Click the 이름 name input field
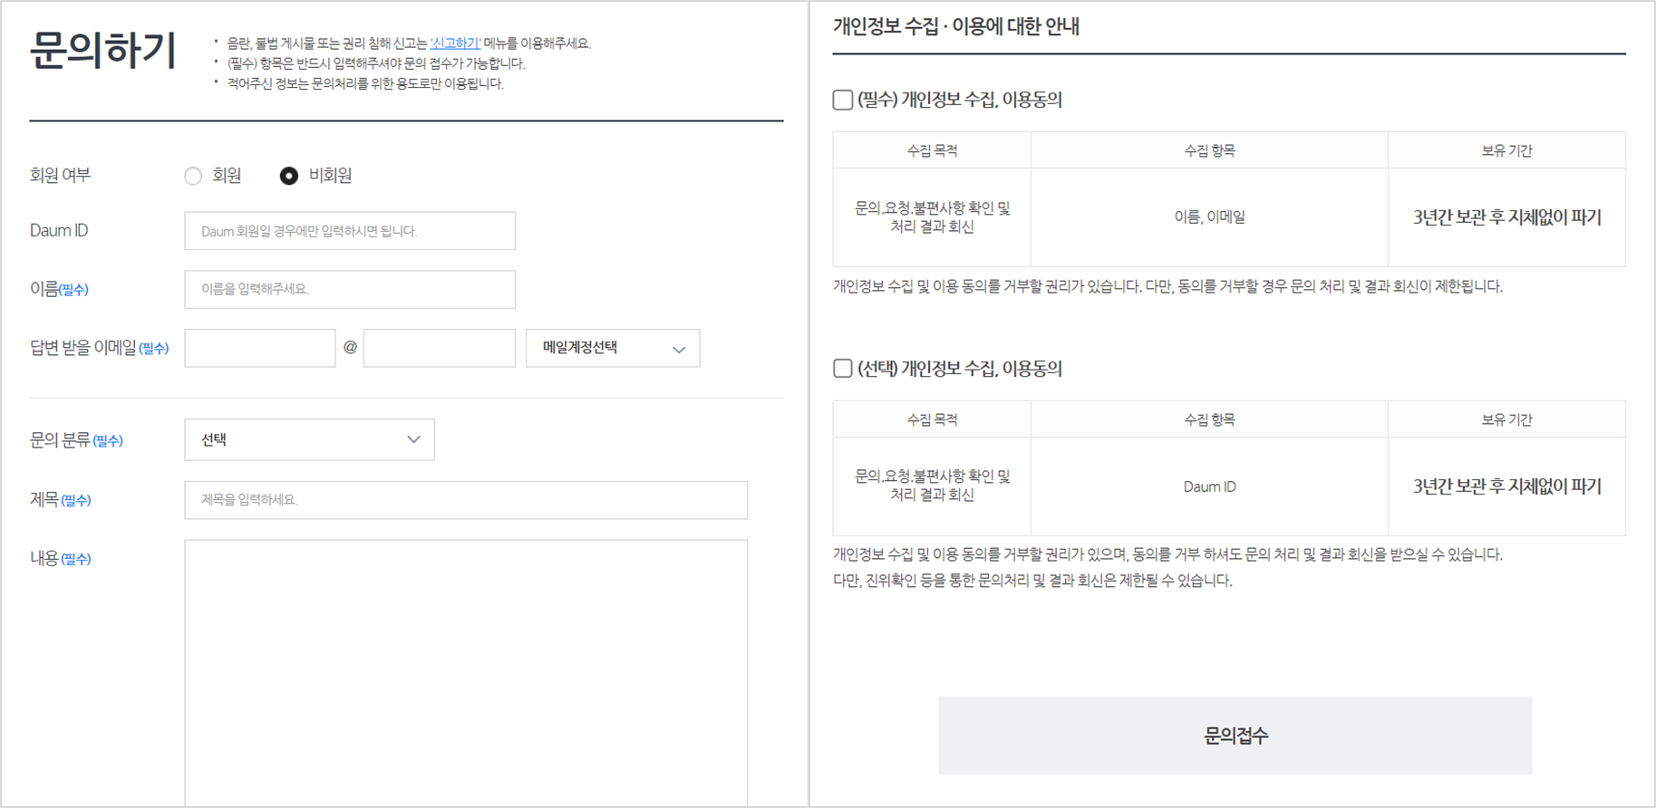This screenshot has height=808, width=1656. pyautogui.click(x=349, y=289)
